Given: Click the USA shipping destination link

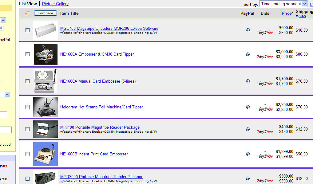Looking at the screenshot, I should pos(303,16).
